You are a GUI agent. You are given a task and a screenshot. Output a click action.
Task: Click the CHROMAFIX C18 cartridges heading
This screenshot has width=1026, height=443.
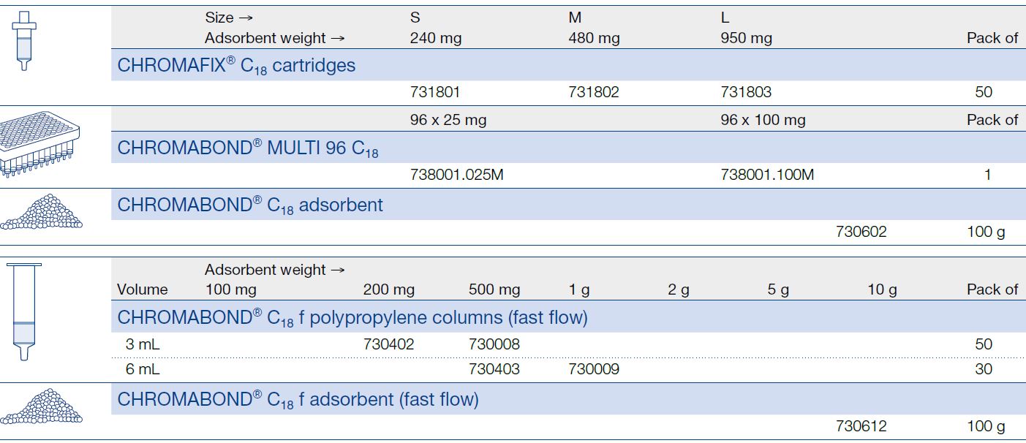(x=236, y=66)
